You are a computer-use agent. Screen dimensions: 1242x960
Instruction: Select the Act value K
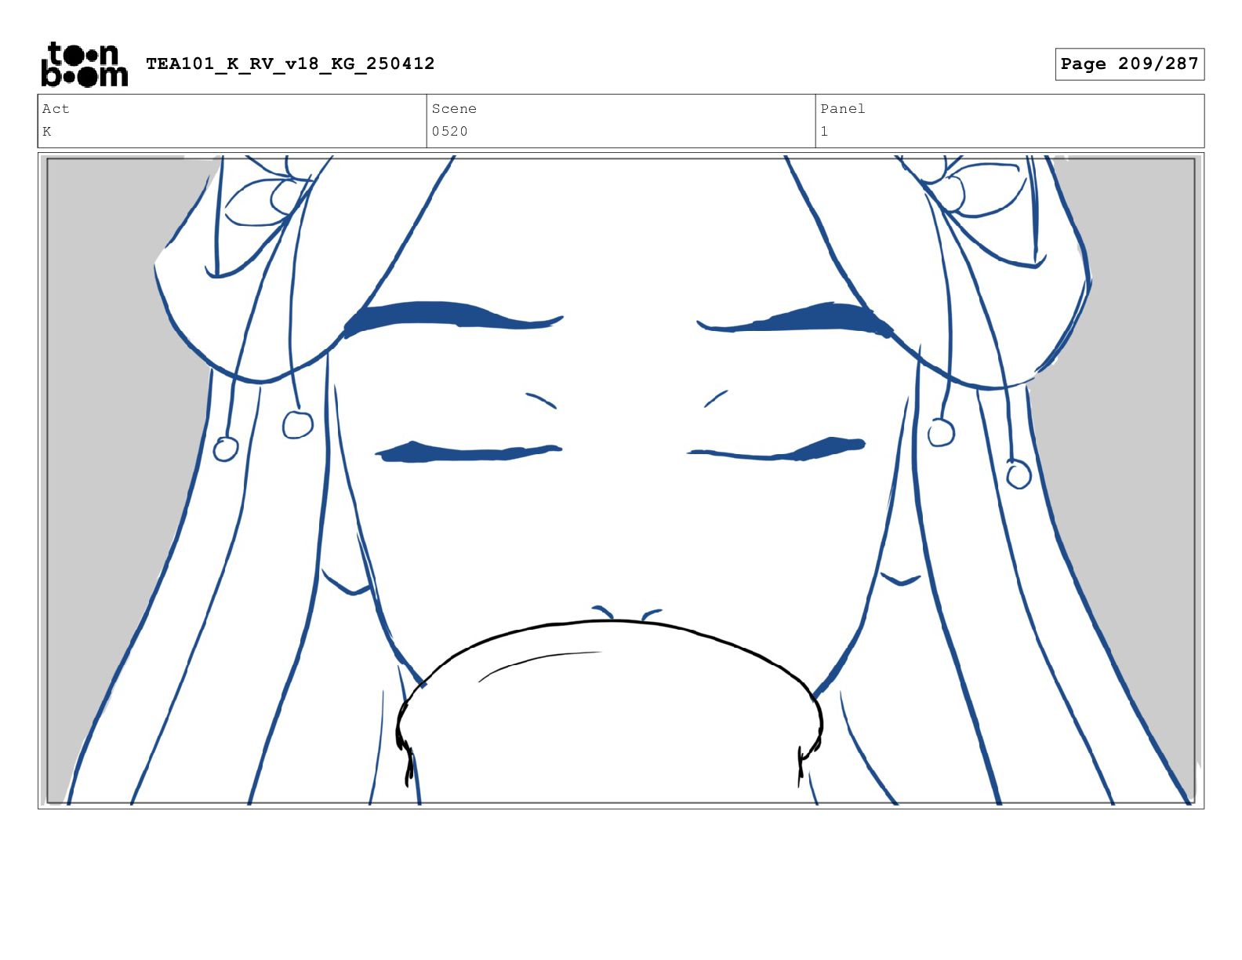(x=47, y=132)
